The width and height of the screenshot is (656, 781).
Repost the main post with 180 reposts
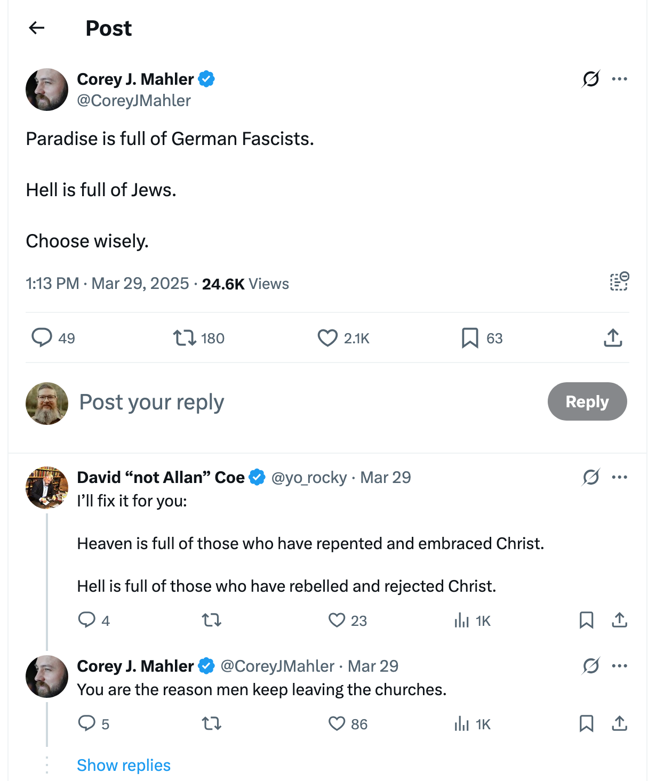pyautogui.click(x=185, y=338)
